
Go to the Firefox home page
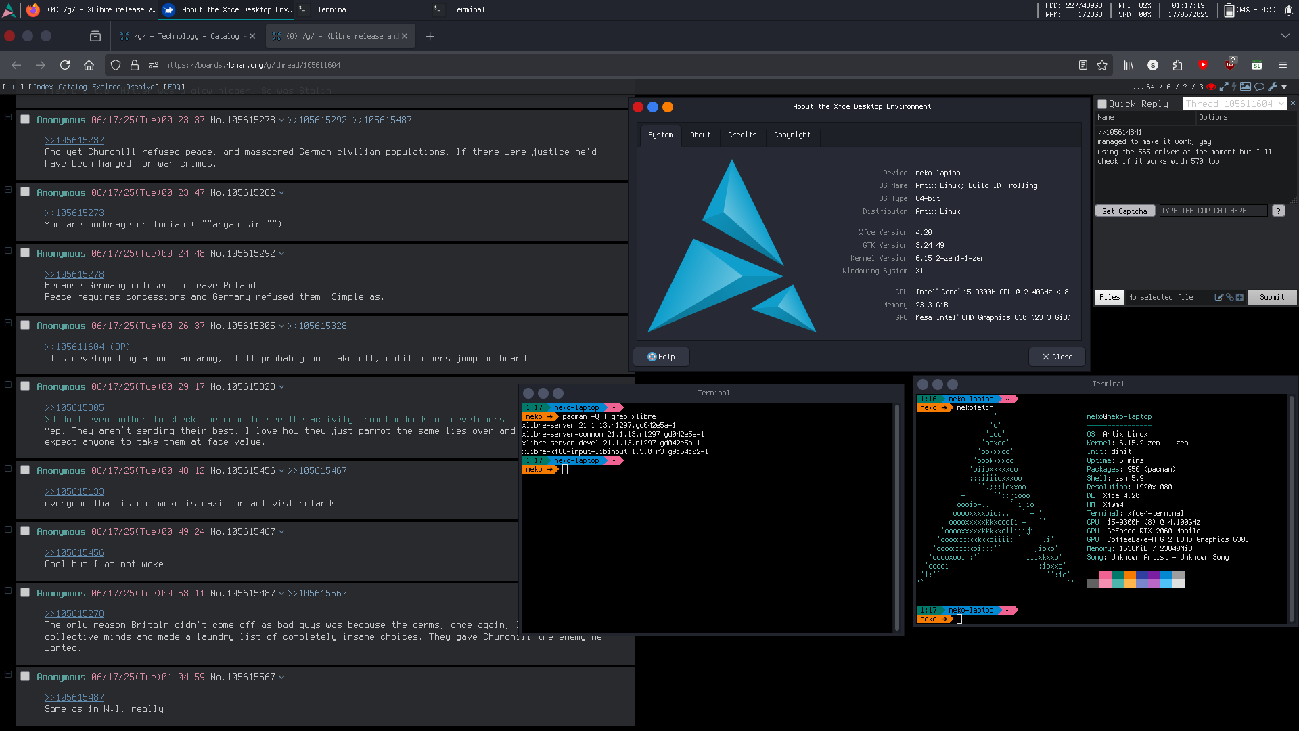click(x=89, y=65)
